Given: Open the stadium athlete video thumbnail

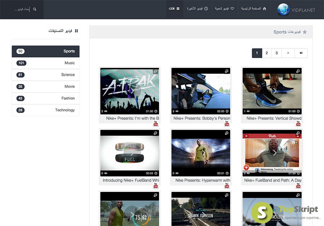Looking at the screenshot, I should click(201, 153).
